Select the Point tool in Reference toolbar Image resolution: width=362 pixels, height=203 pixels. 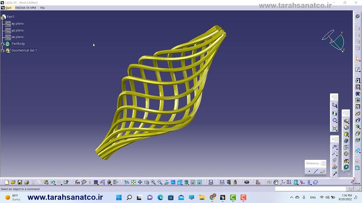coord(309,171)
